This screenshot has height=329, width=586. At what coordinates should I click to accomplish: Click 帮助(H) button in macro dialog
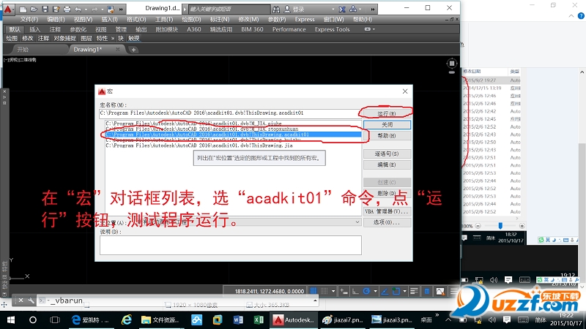tap(387, 136)
